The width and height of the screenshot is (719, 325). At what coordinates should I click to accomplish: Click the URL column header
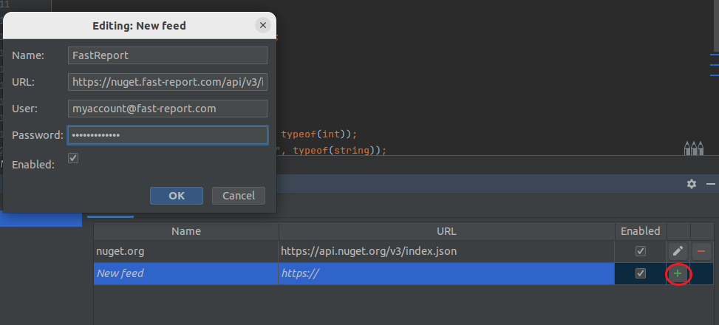coord(446,231)
